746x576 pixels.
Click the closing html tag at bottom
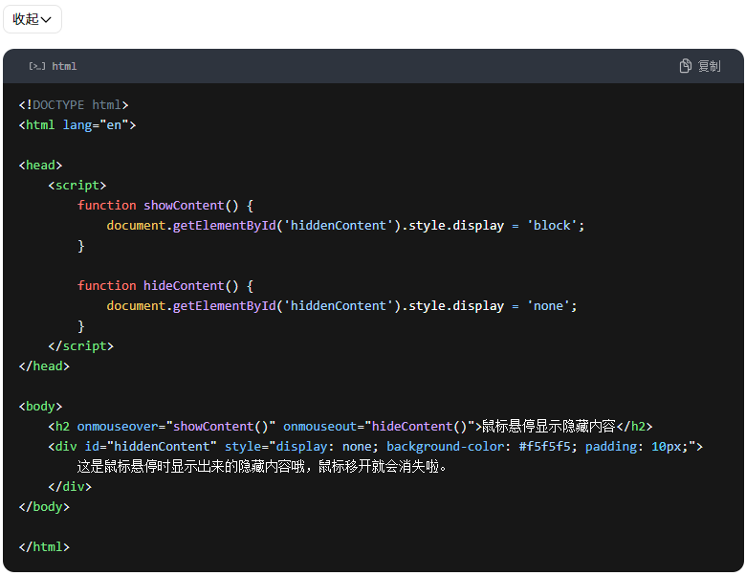click(44, 547)
